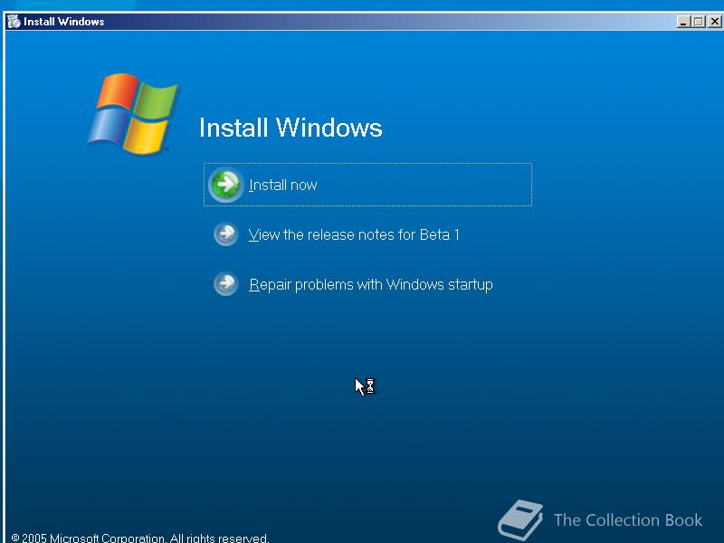Image resolution: width=724 pixels, height=543 pixels.
Task: Click the Install Windows heading text
Action: [291, 128]
